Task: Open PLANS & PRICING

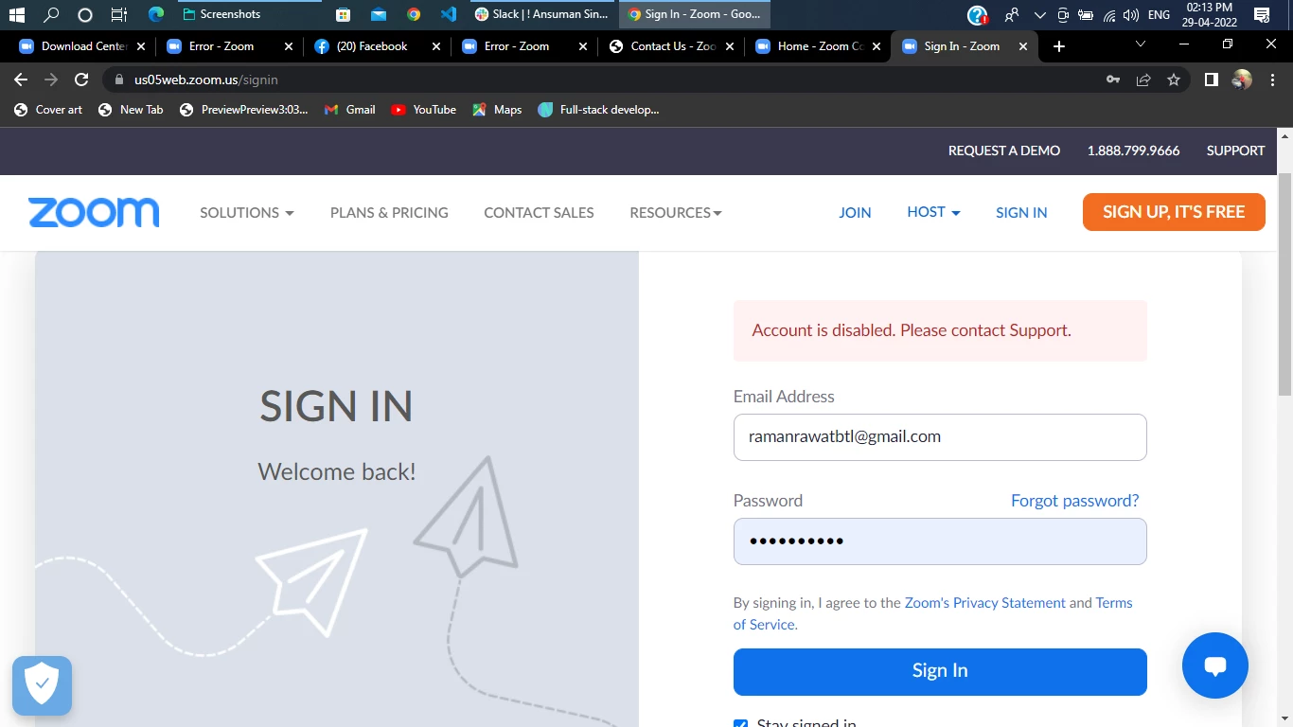Action: (x=389, y=213)
